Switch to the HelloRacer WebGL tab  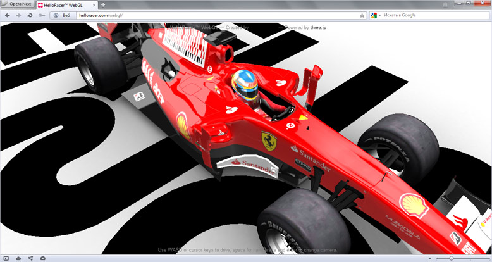[66, 4]
